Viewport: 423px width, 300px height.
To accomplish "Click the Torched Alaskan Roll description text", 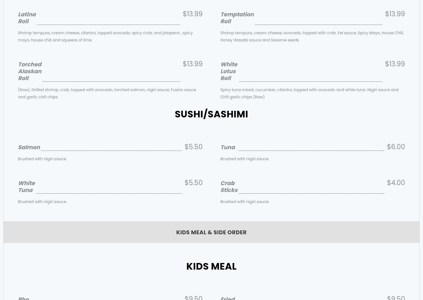I will (x=107, y=93).
